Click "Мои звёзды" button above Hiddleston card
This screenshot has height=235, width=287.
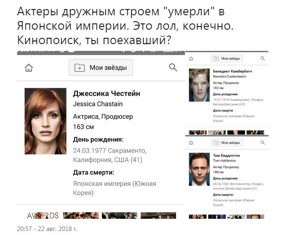[227, 143]
